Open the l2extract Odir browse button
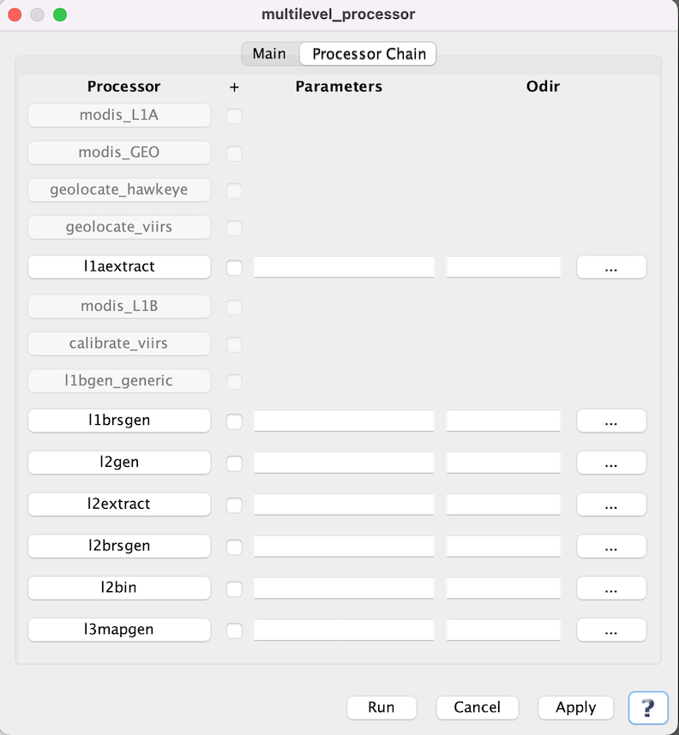Image resolution: width=679 pixels, height=735 pixels. (611, 505)
